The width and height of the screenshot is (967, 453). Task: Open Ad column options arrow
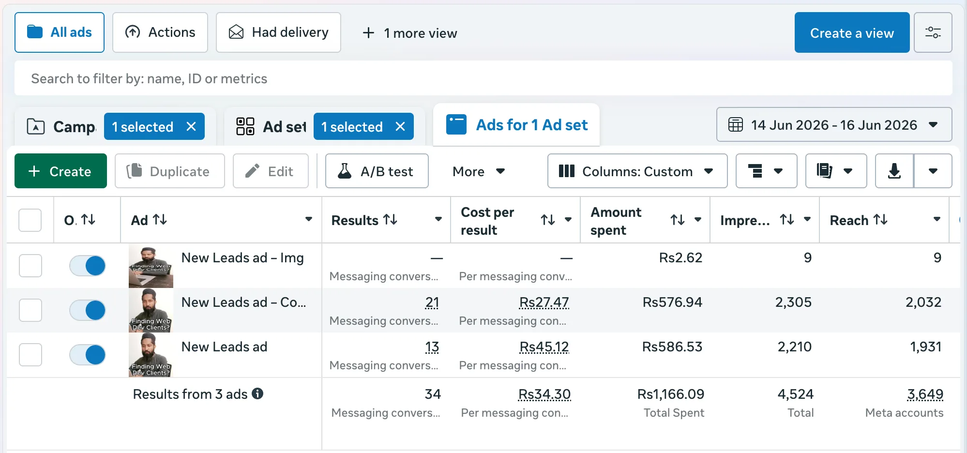(x=308, y=219)
